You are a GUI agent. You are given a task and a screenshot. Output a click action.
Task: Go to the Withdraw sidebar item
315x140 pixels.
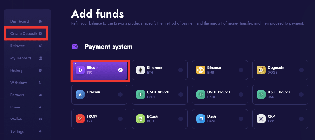19,83
